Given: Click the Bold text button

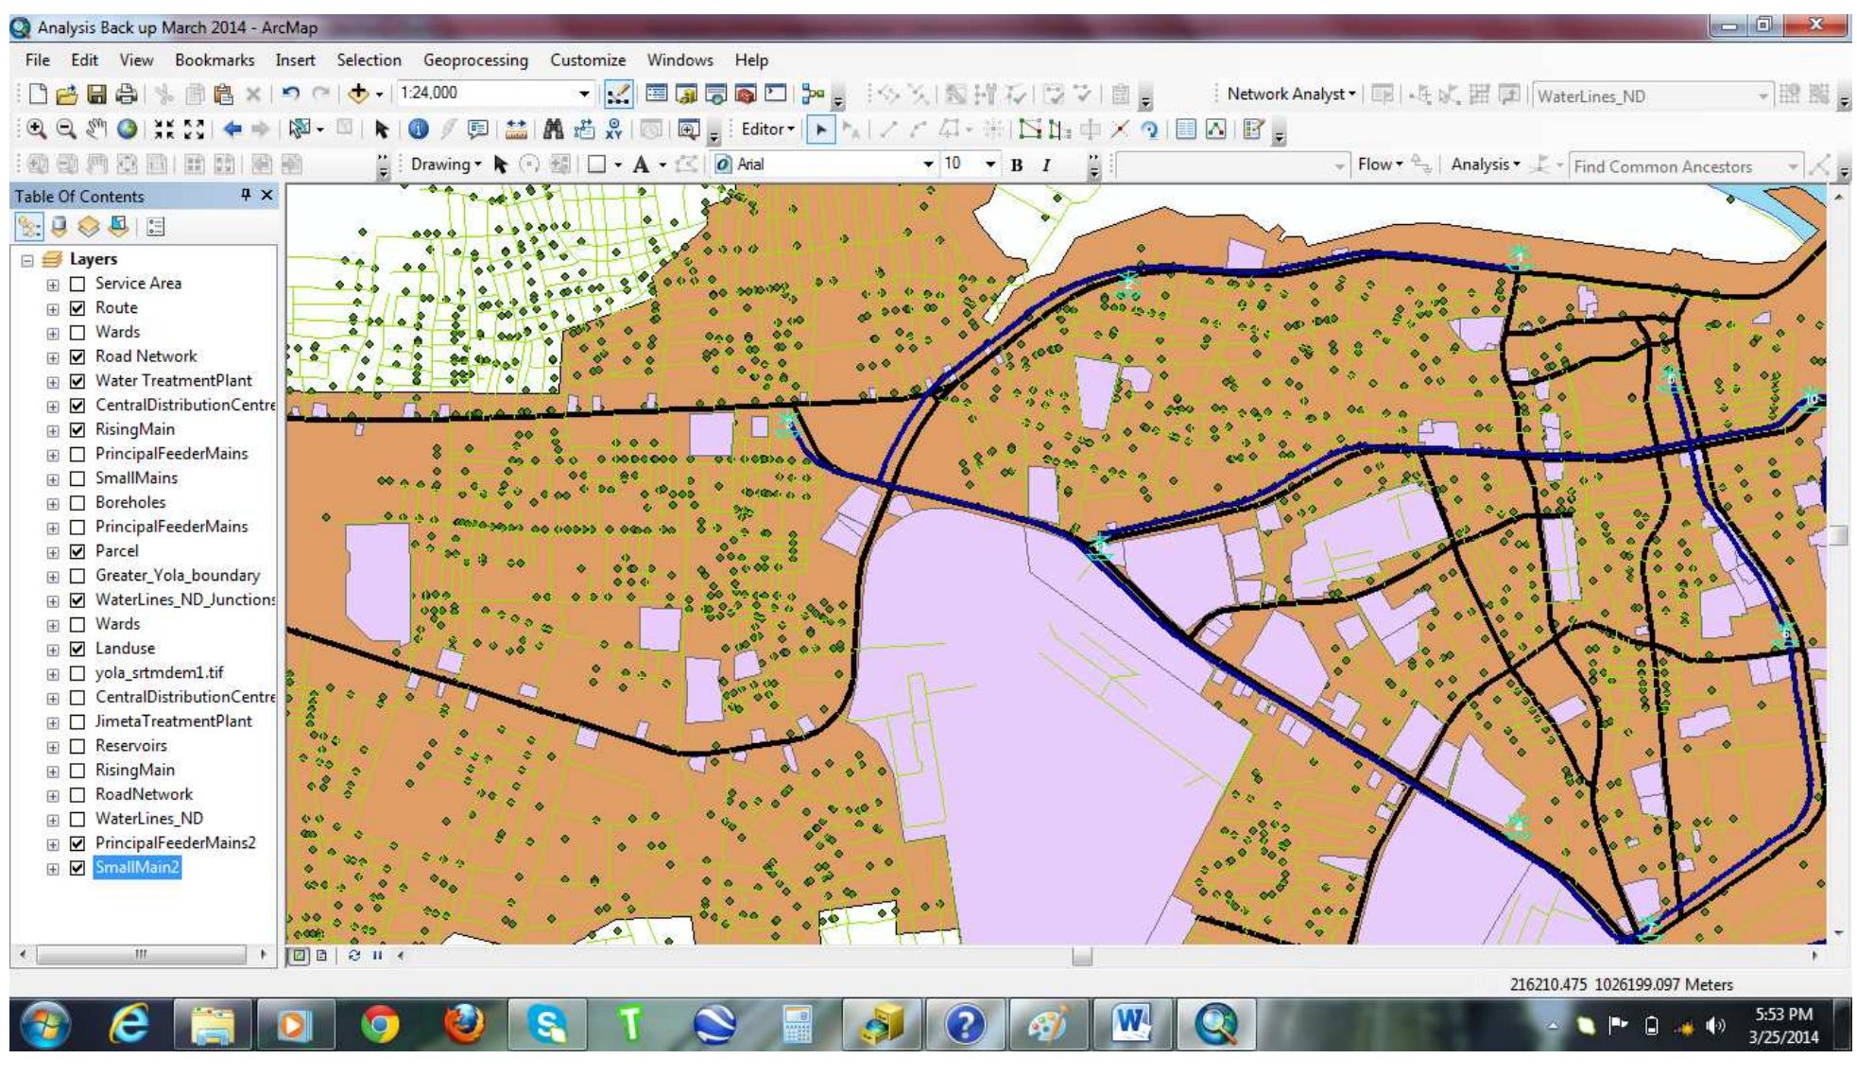Looking at the screenshot, I should tap(1017, 165).
